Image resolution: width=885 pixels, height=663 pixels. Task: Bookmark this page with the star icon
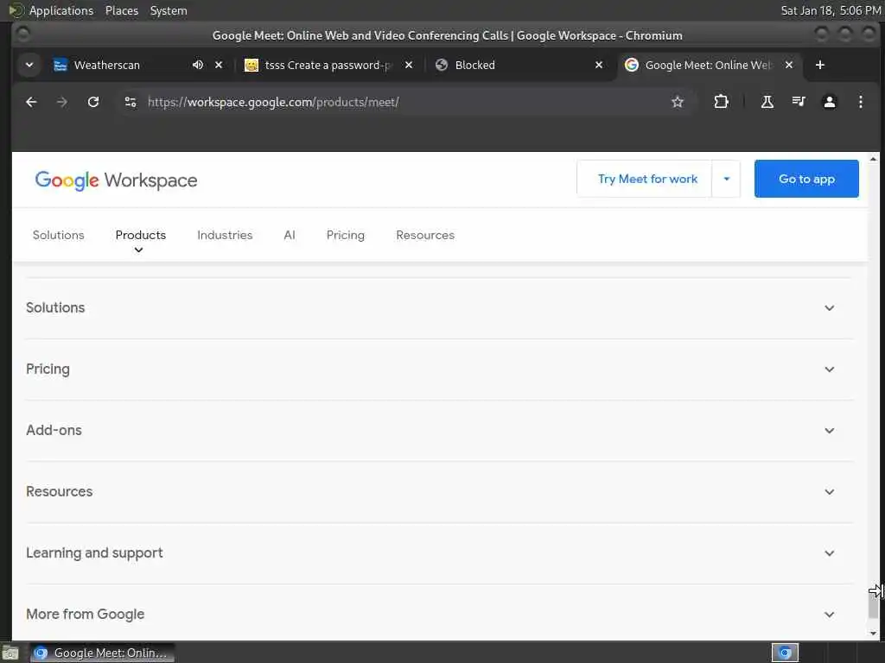coord(678,102)
